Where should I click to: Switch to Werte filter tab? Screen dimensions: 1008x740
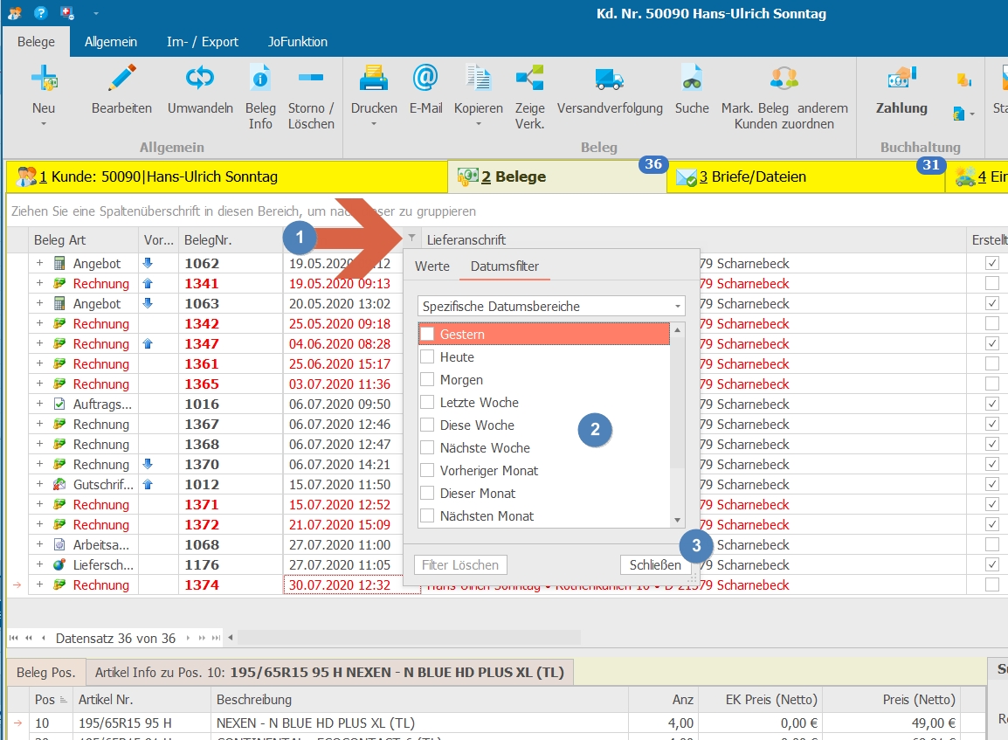point(432,266)
